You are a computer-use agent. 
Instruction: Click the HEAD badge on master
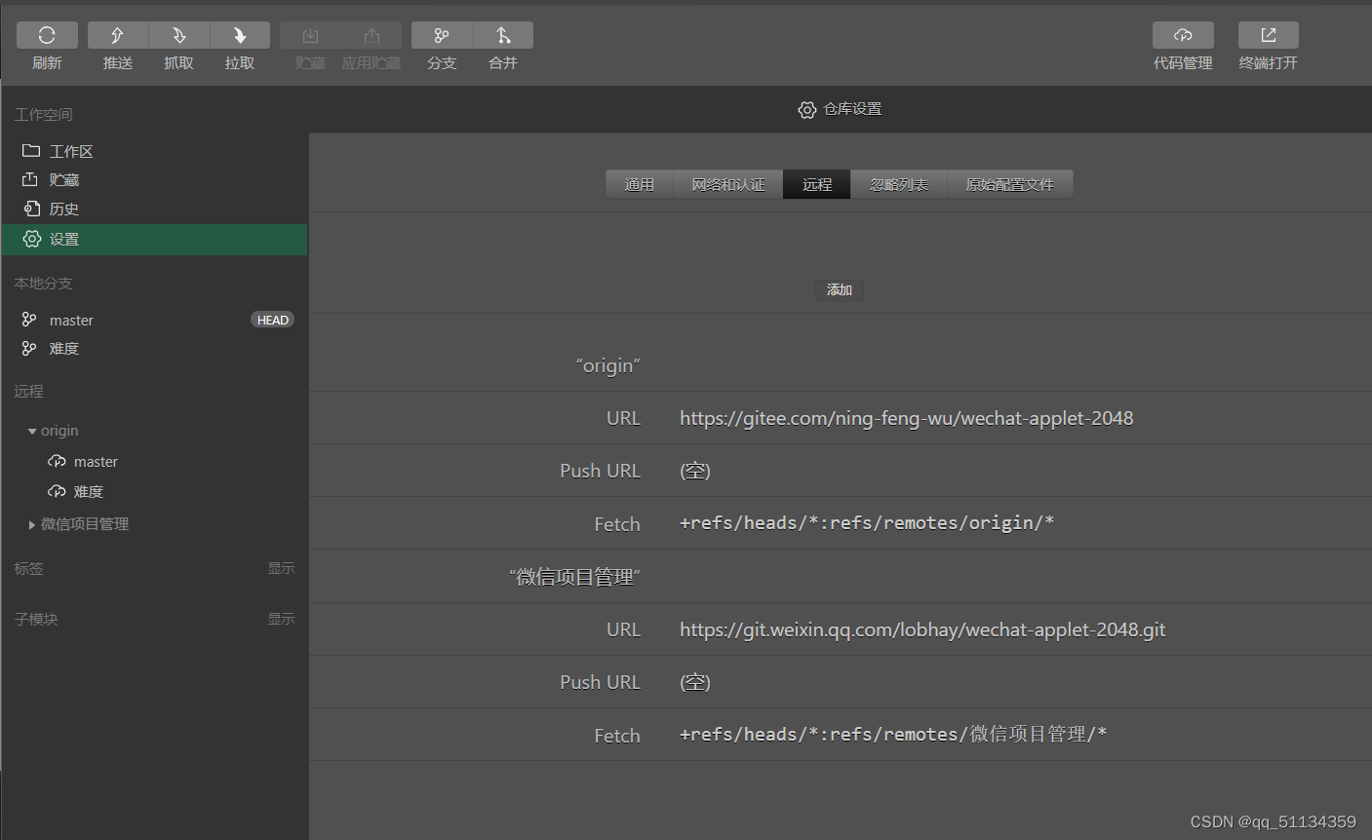273,320
